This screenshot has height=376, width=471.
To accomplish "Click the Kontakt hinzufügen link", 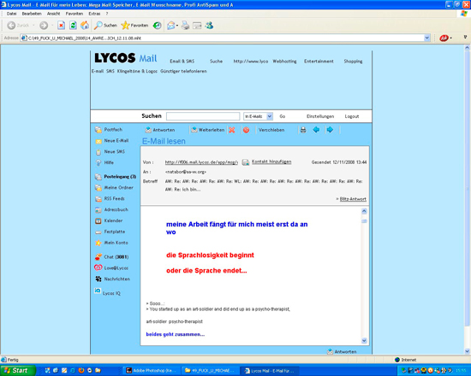I will 271,162.
